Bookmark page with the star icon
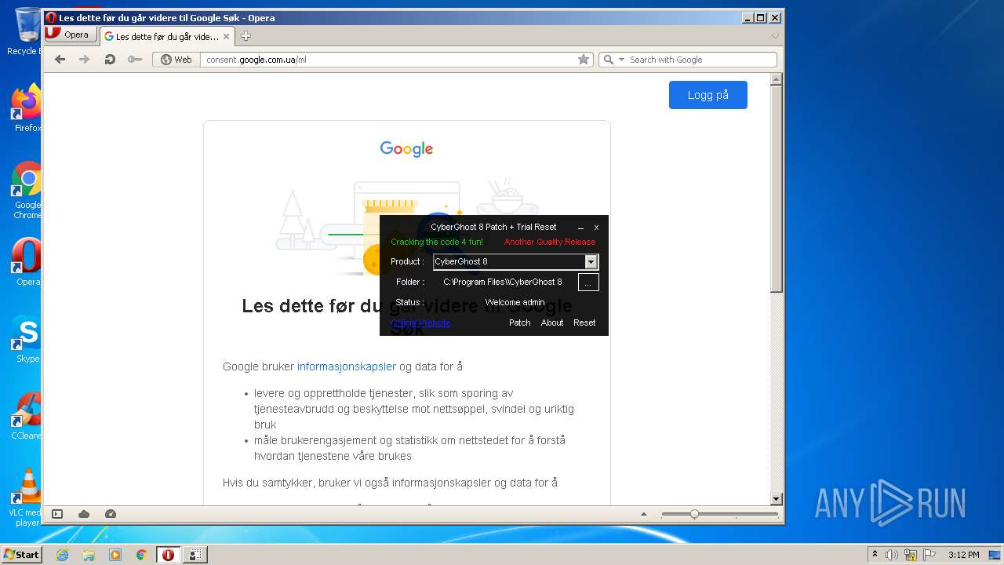 coord(584,60)
